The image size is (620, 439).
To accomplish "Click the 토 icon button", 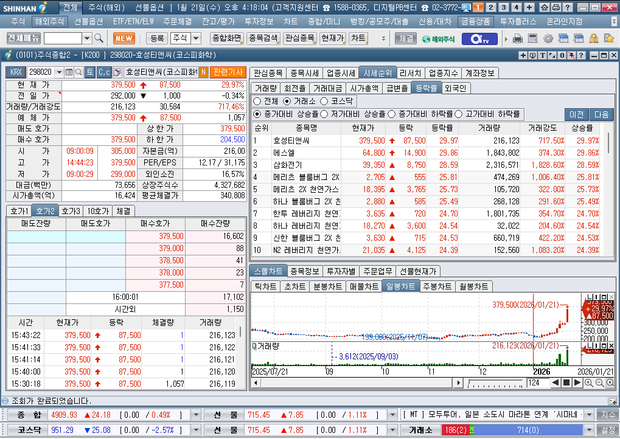I will click(x=90, y=72).
